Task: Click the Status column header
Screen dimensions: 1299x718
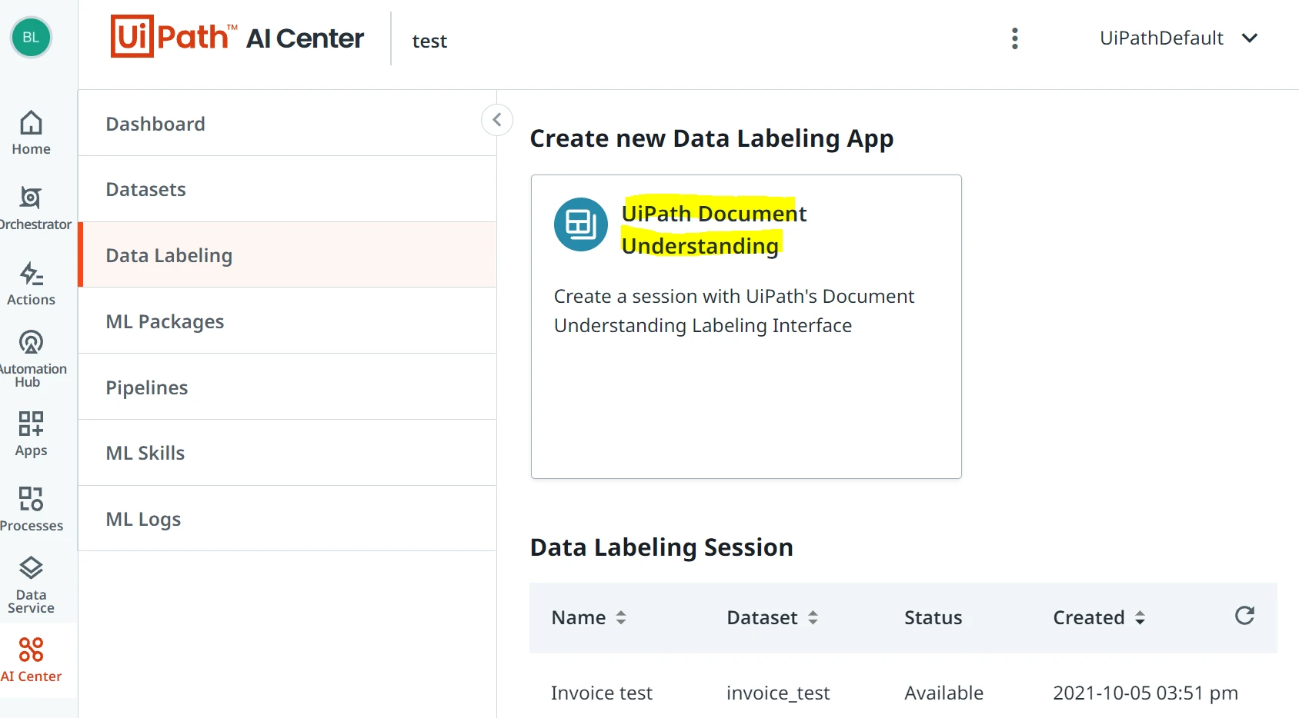Action: point(933,617)
